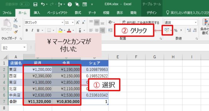Click cell containing ¥10,830,000
The width and height of the screenshot is (209, 111).
[x=66, y=102]
